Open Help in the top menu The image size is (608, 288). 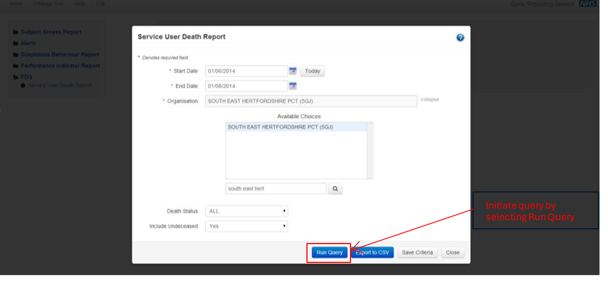pos(80,4)
